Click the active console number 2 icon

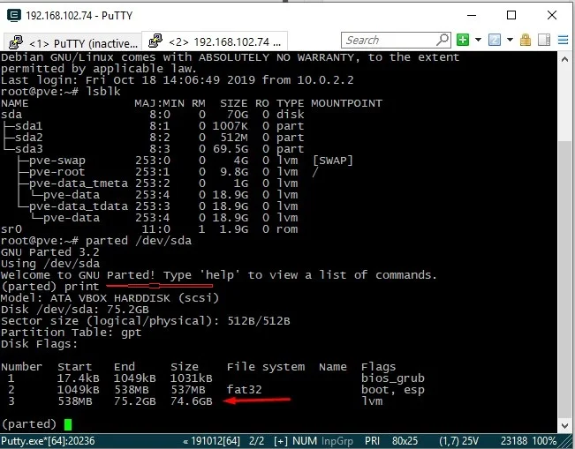[x=495, y=40]
